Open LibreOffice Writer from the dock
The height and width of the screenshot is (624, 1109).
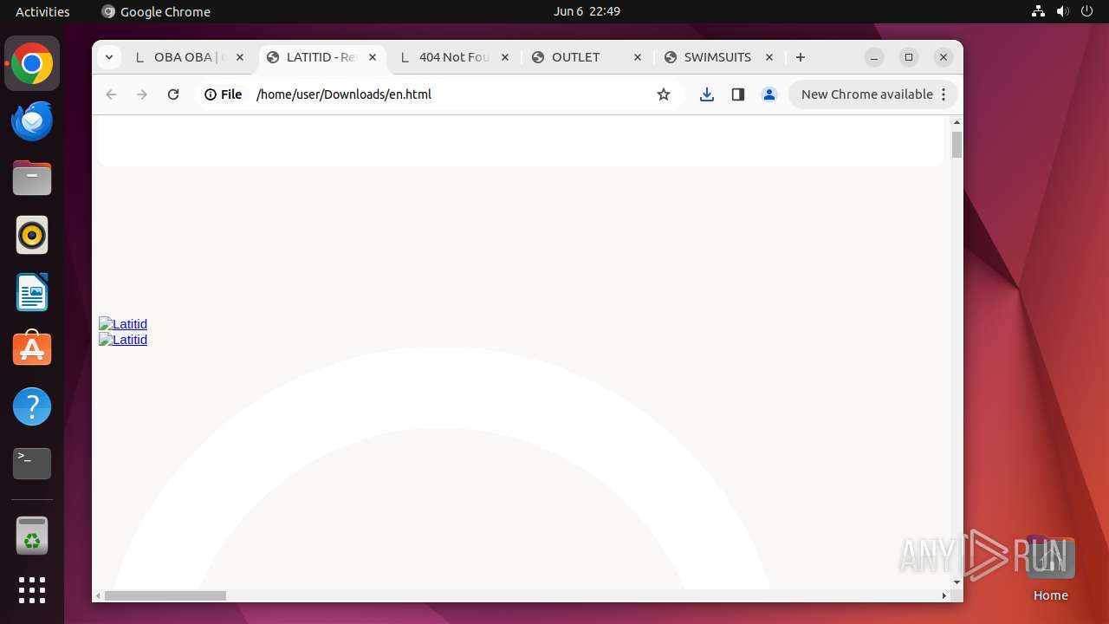coord(32,292)
